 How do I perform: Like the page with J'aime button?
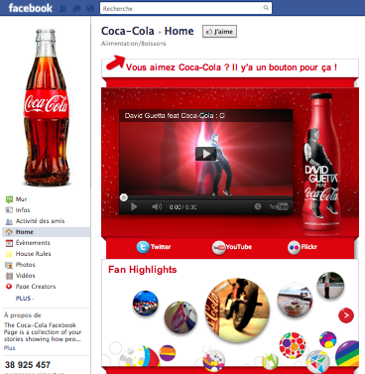[x=219, y=32]
